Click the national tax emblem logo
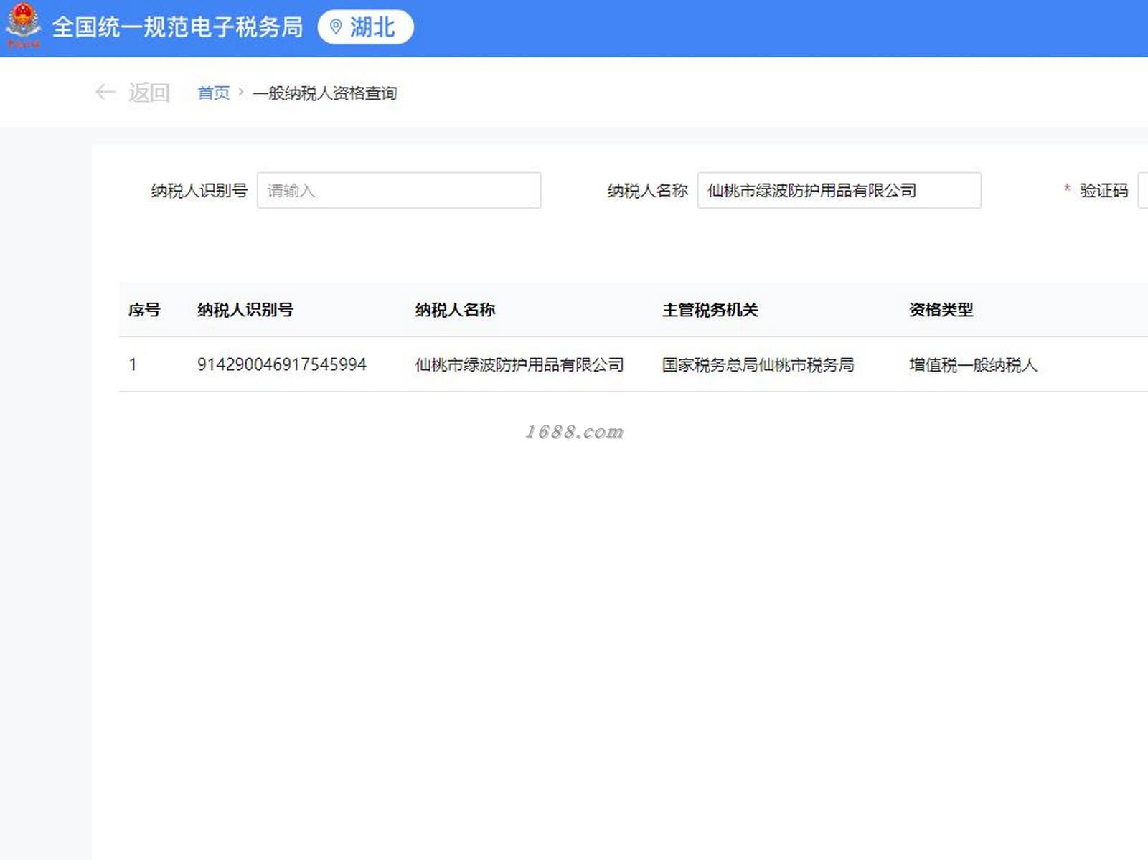 23,24
